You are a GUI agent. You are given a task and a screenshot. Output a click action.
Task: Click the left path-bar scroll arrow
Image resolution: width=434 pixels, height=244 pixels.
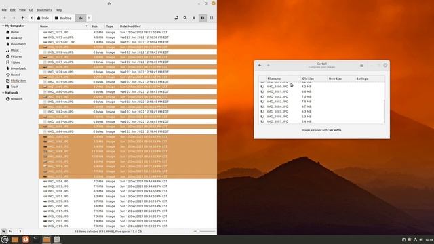click(32, 18)
